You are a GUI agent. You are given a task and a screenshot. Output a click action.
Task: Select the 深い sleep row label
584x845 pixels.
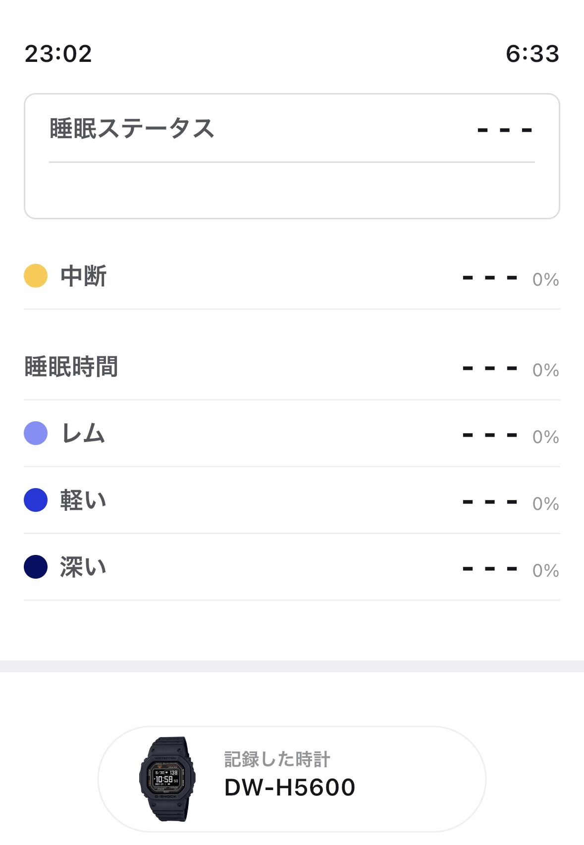click(83, 567)
